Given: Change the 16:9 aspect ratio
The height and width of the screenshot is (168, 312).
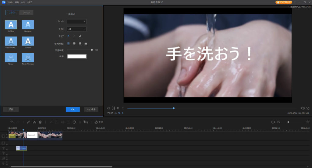Looking at the screenshot, I should 121,113.
